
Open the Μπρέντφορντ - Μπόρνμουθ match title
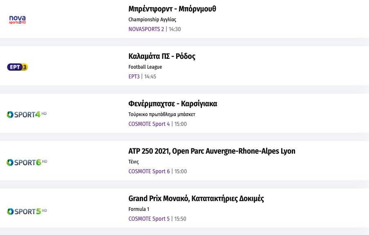[x=172, y=9]
